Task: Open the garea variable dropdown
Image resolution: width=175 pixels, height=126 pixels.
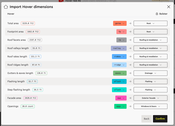Action: coord(120,23)
